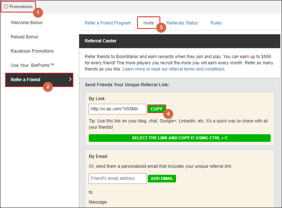Click the Tip: Use this link text
This screenshot has width=282, height=208.
point(178,124)
